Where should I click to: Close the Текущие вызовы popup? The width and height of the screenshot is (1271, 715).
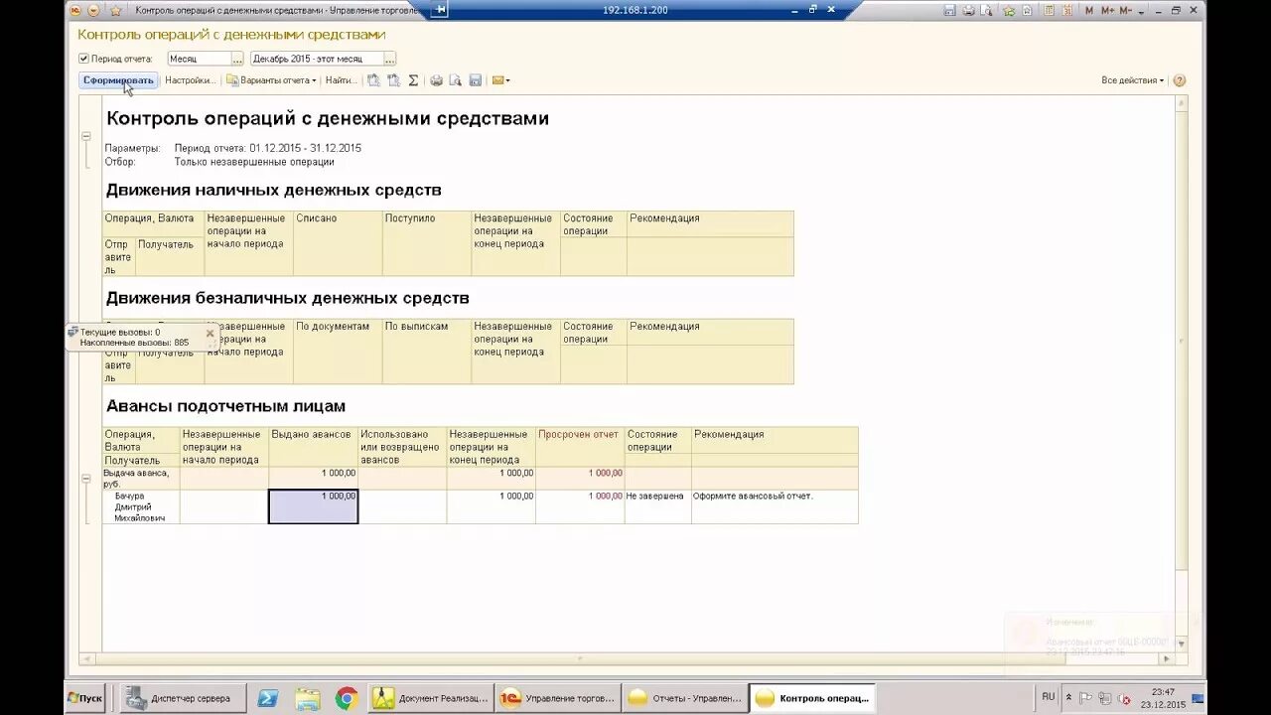(x=210, y=334)
